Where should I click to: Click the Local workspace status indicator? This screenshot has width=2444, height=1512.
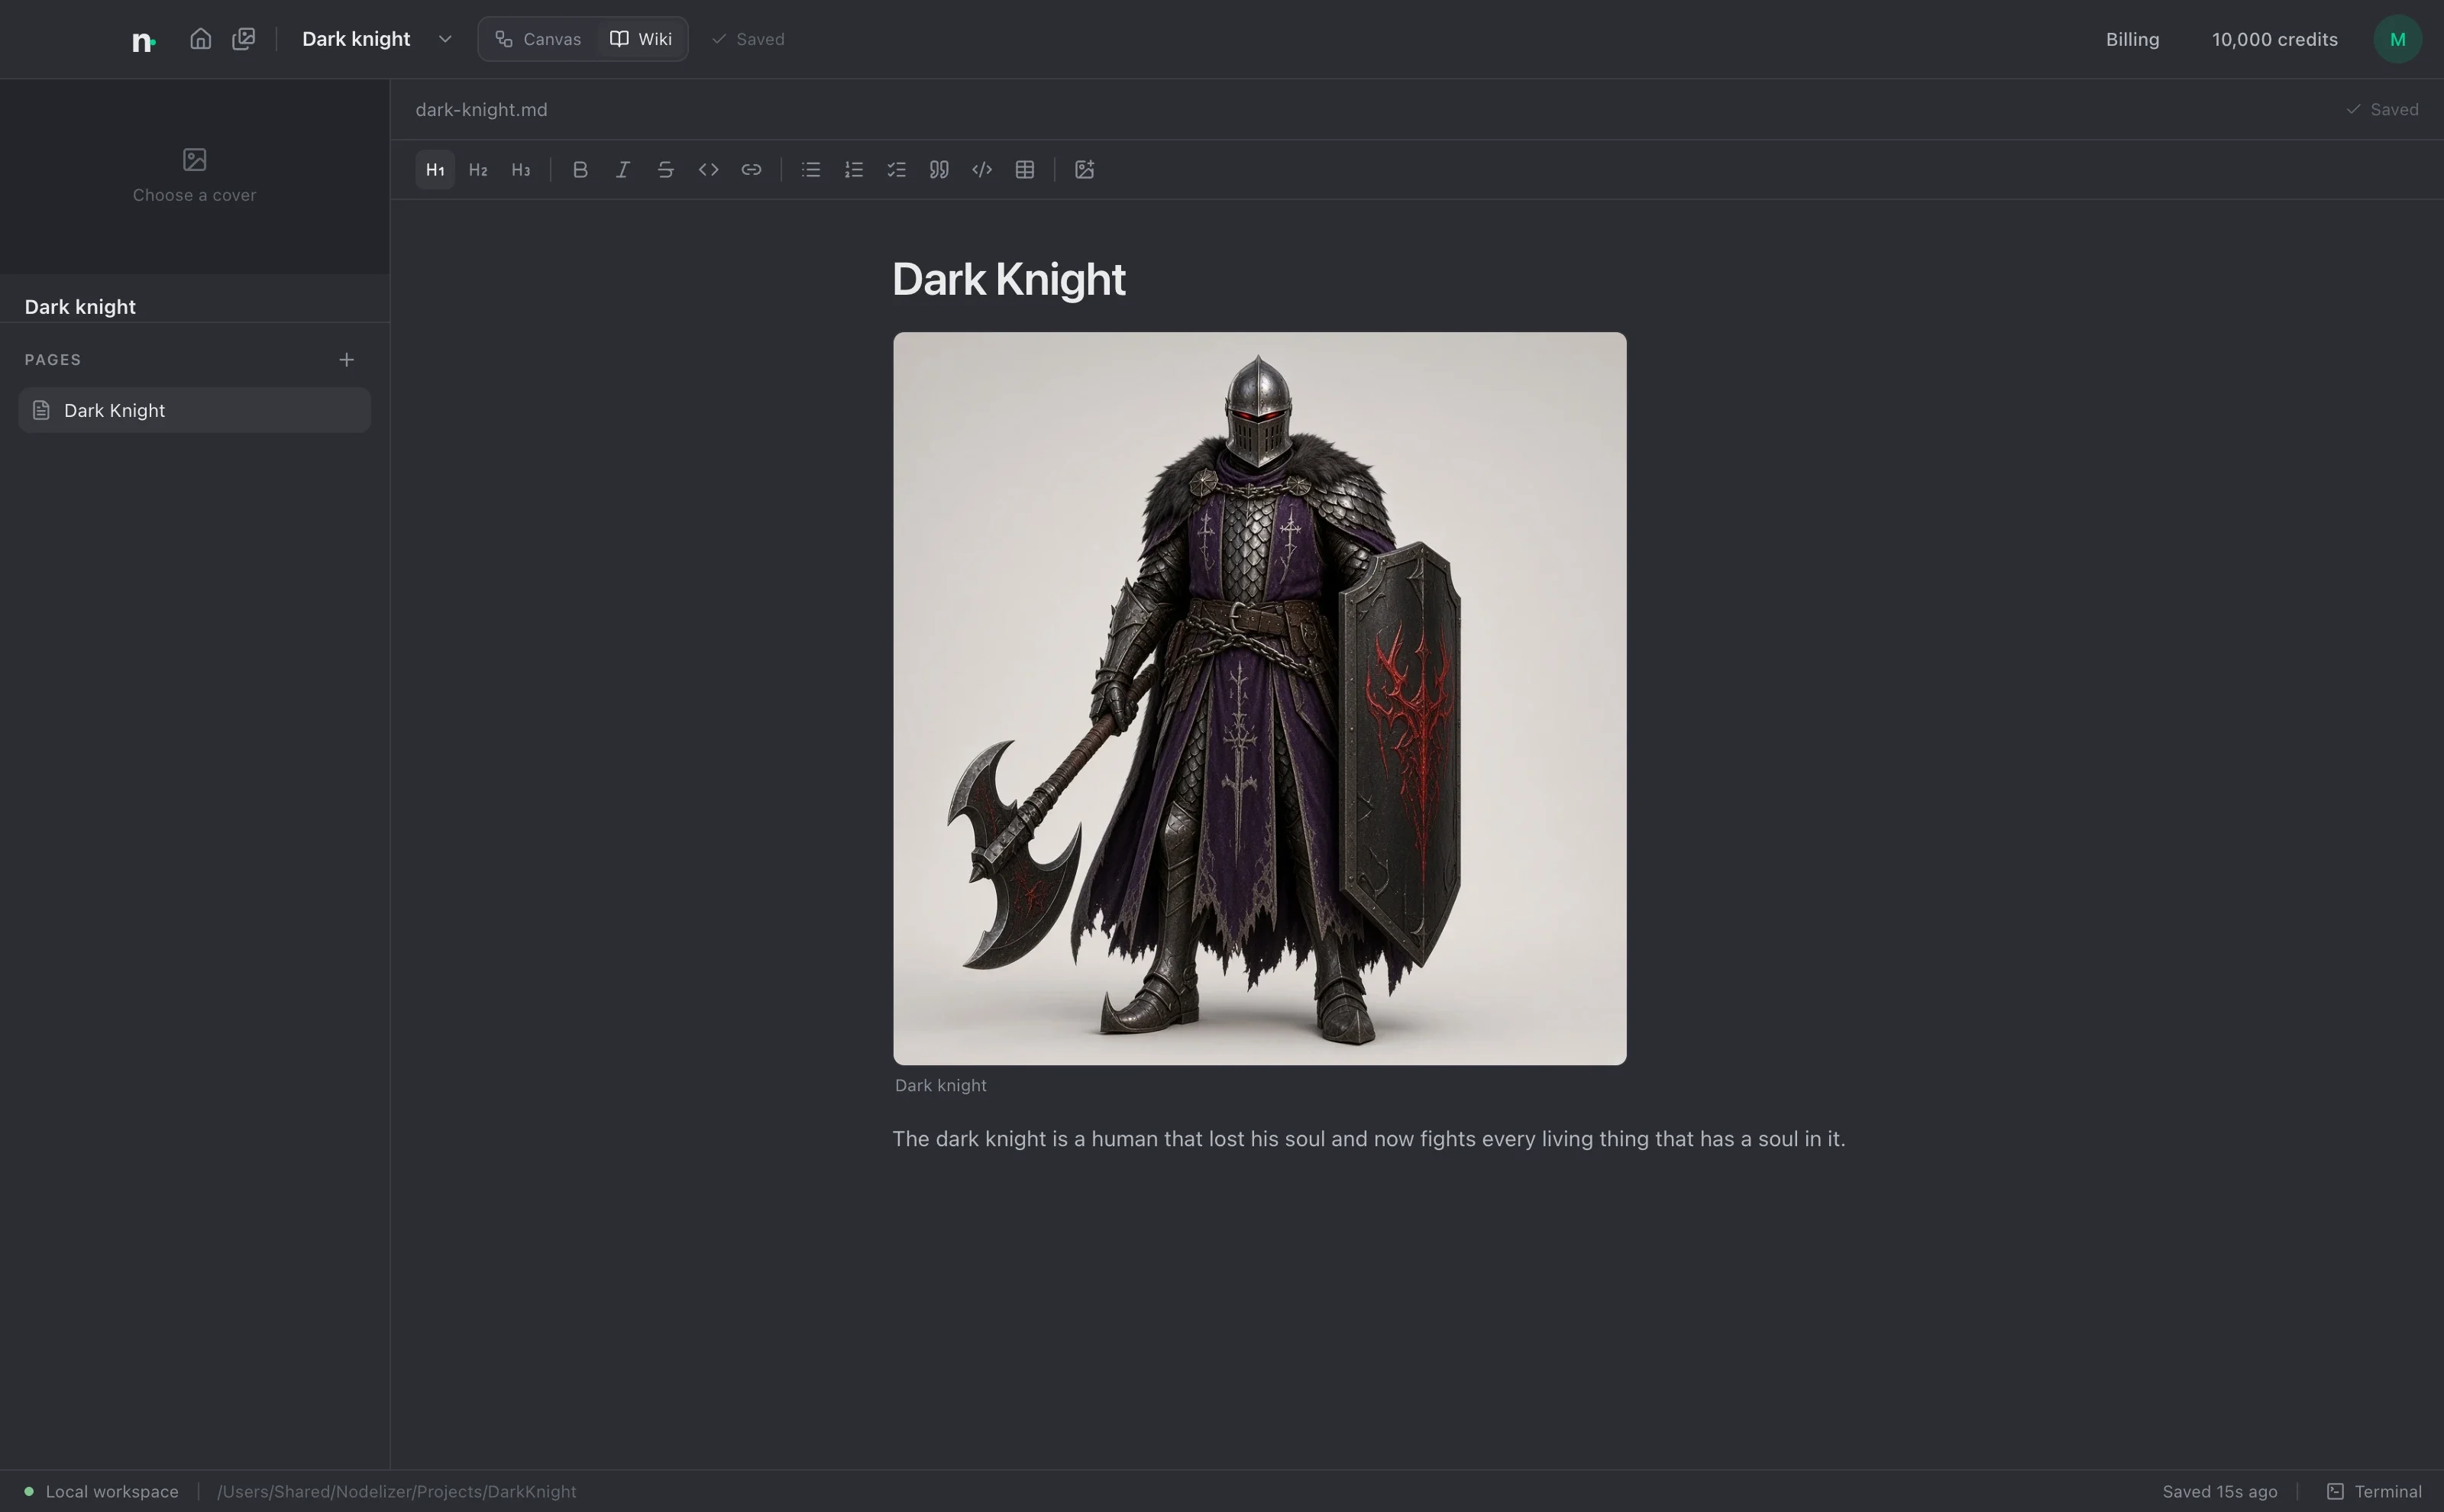tap(102, 1492)
